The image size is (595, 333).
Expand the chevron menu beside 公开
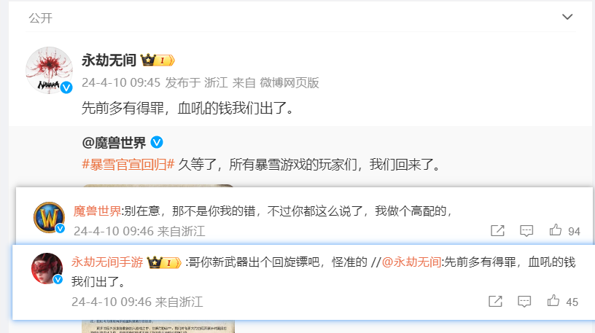(567, 17)
